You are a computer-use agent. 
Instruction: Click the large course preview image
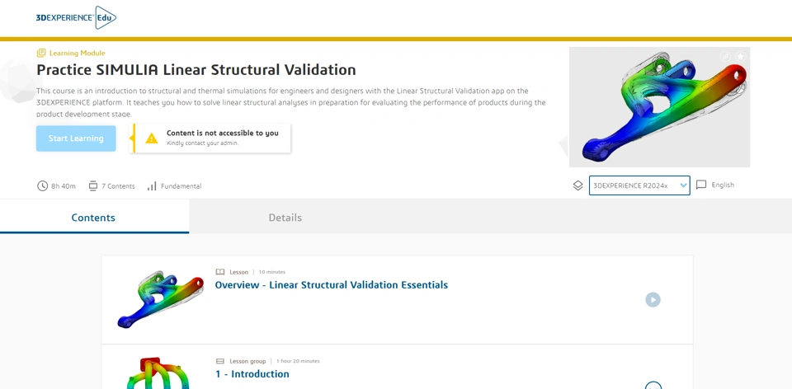(x=659, y=107)
